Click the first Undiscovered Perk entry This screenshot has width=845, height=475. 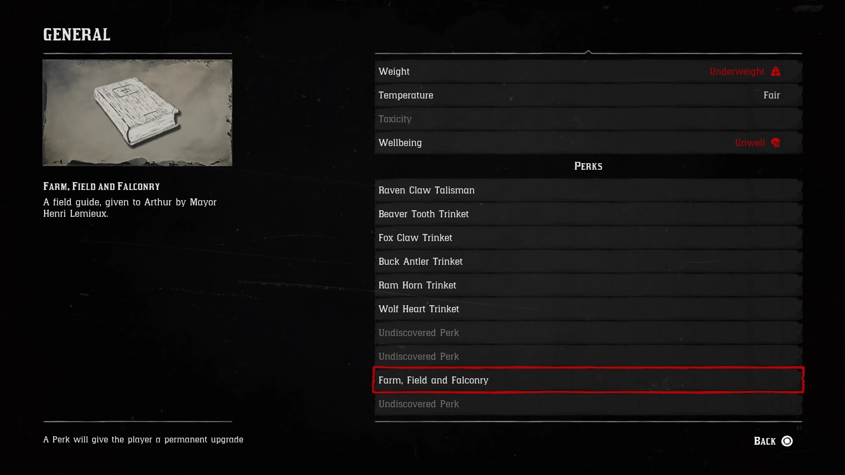point(588,332)
